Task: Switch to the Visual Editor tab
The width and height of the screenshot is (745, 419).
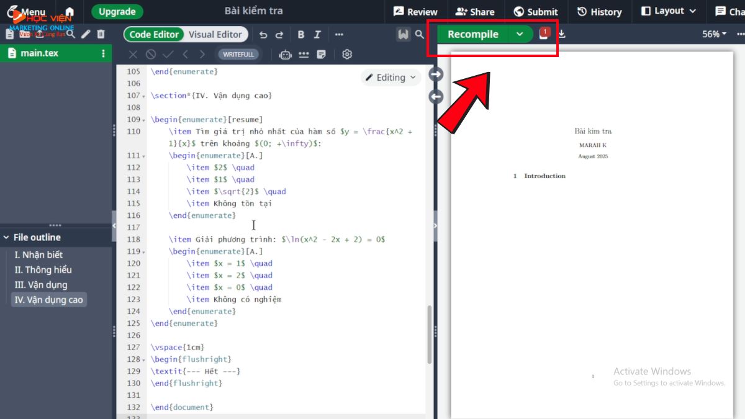Action: (x=215, y=34)
